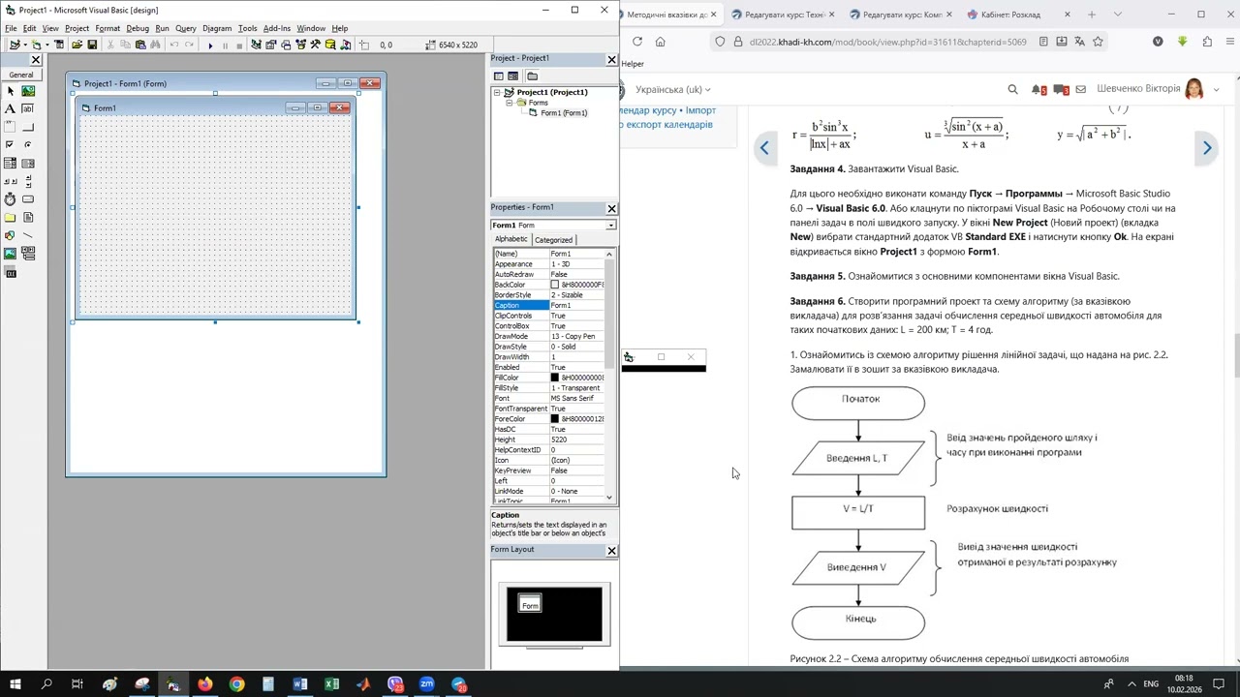Choose the CommandButton control in the toolbox

pos(28,127)
